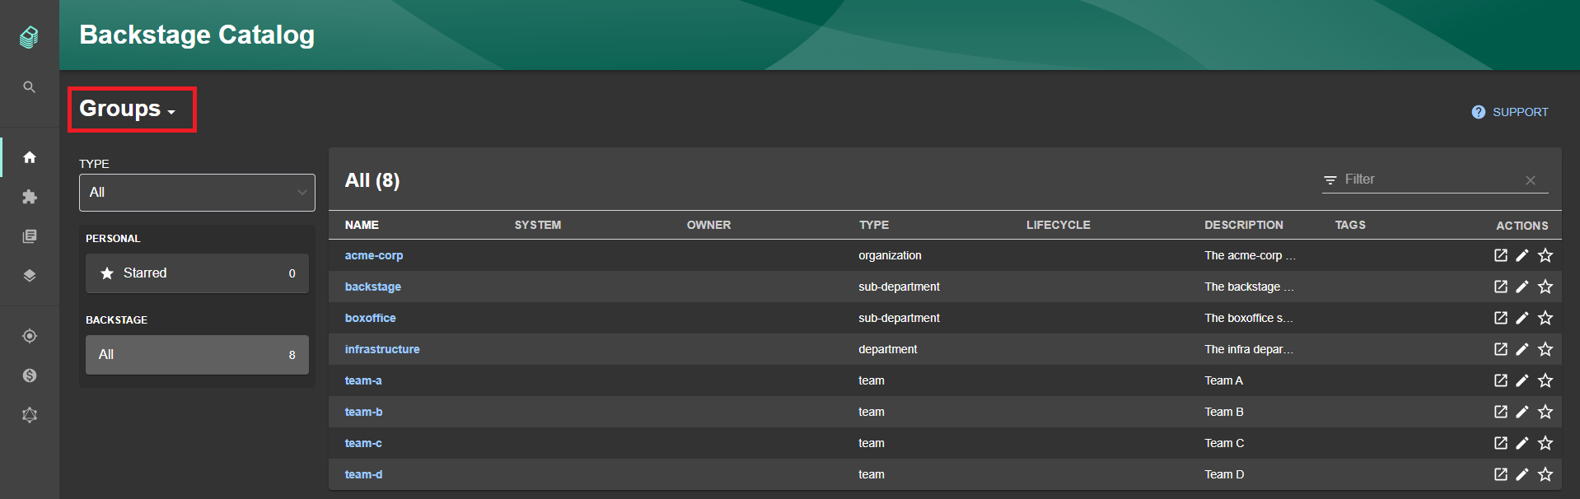The width and height of the screenshot is (1580, 499).
Task: Sort by the TYPE column header
Action: tap(874, 225)
